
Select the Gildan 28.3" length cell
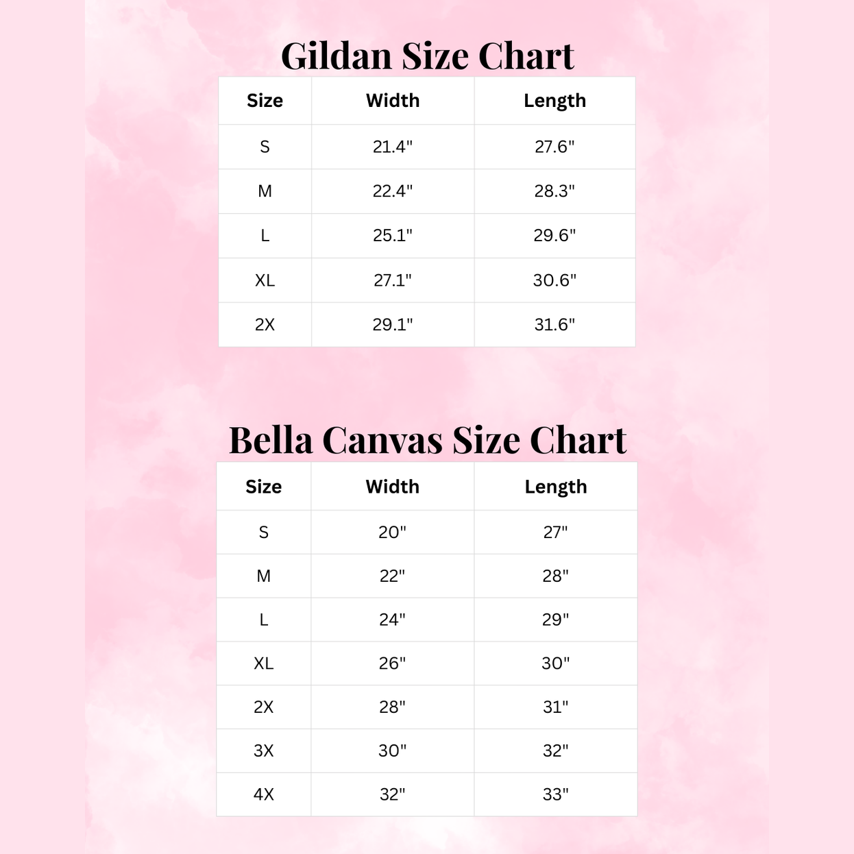(x=554, y=191)
